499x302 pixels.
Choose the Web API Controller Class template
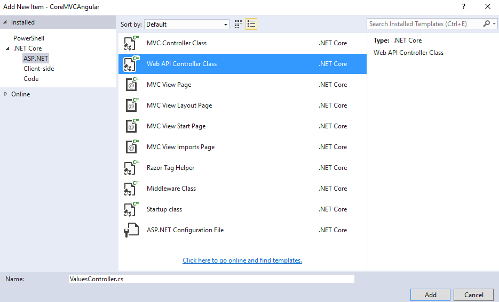(242, 64)
